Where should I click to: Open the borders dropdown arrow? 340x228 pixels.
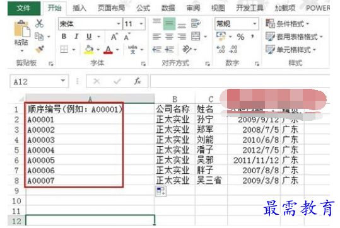(x=74, y=50)
